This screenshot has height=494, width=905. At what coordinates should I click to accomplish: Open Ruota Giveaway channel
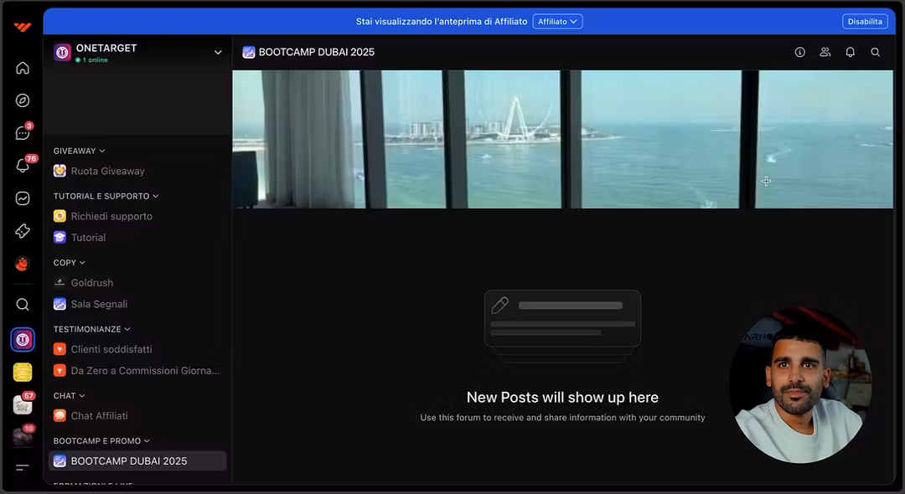[x=137, y=171]
